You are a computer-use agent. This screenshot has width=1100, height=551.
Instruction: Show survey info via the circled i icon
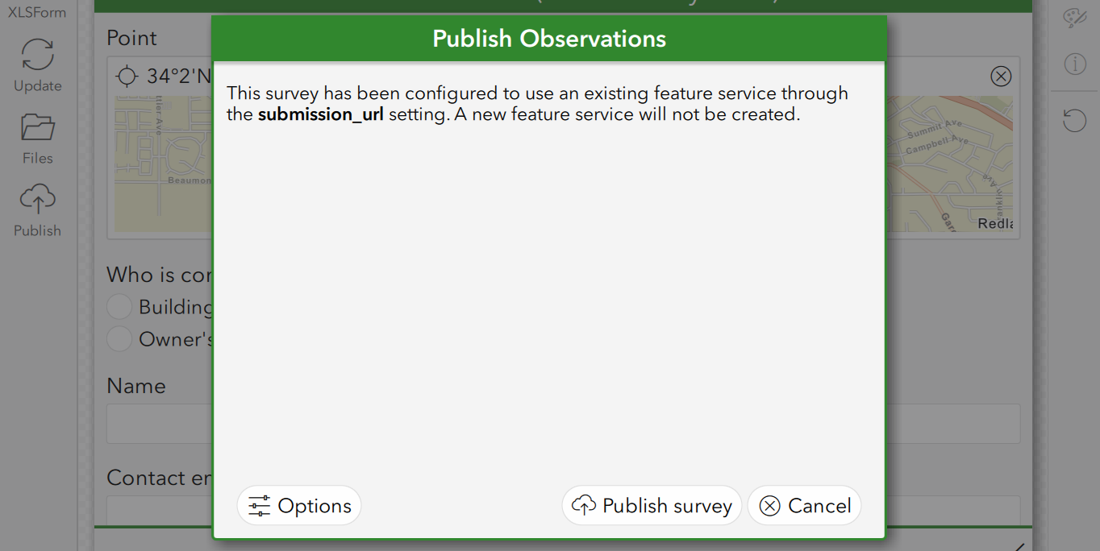point(1075,64)
